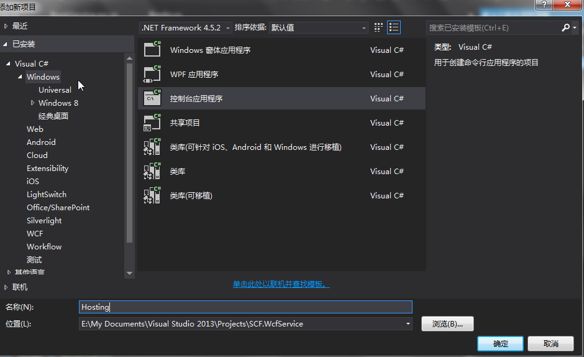Click the 浏览(B)... browse button
Image resolution: width=584 pixels, height=357 pixels.
(447, 324)
